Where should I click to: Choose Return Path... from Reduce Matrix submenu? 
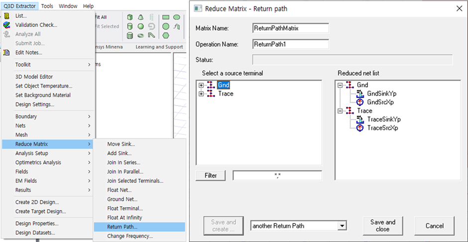[122, 227]
